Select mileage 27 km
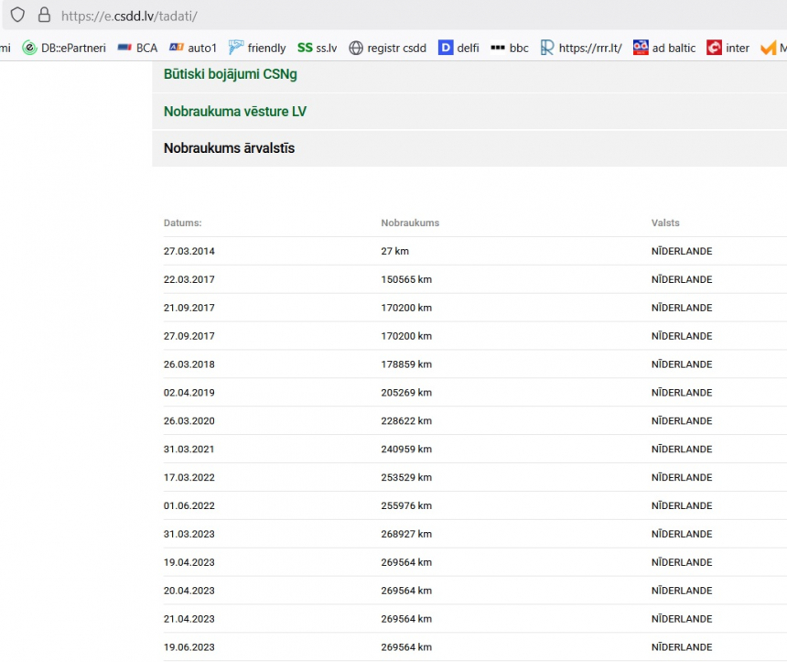This screenshot has width=787, height=662. tap(395, 251)
